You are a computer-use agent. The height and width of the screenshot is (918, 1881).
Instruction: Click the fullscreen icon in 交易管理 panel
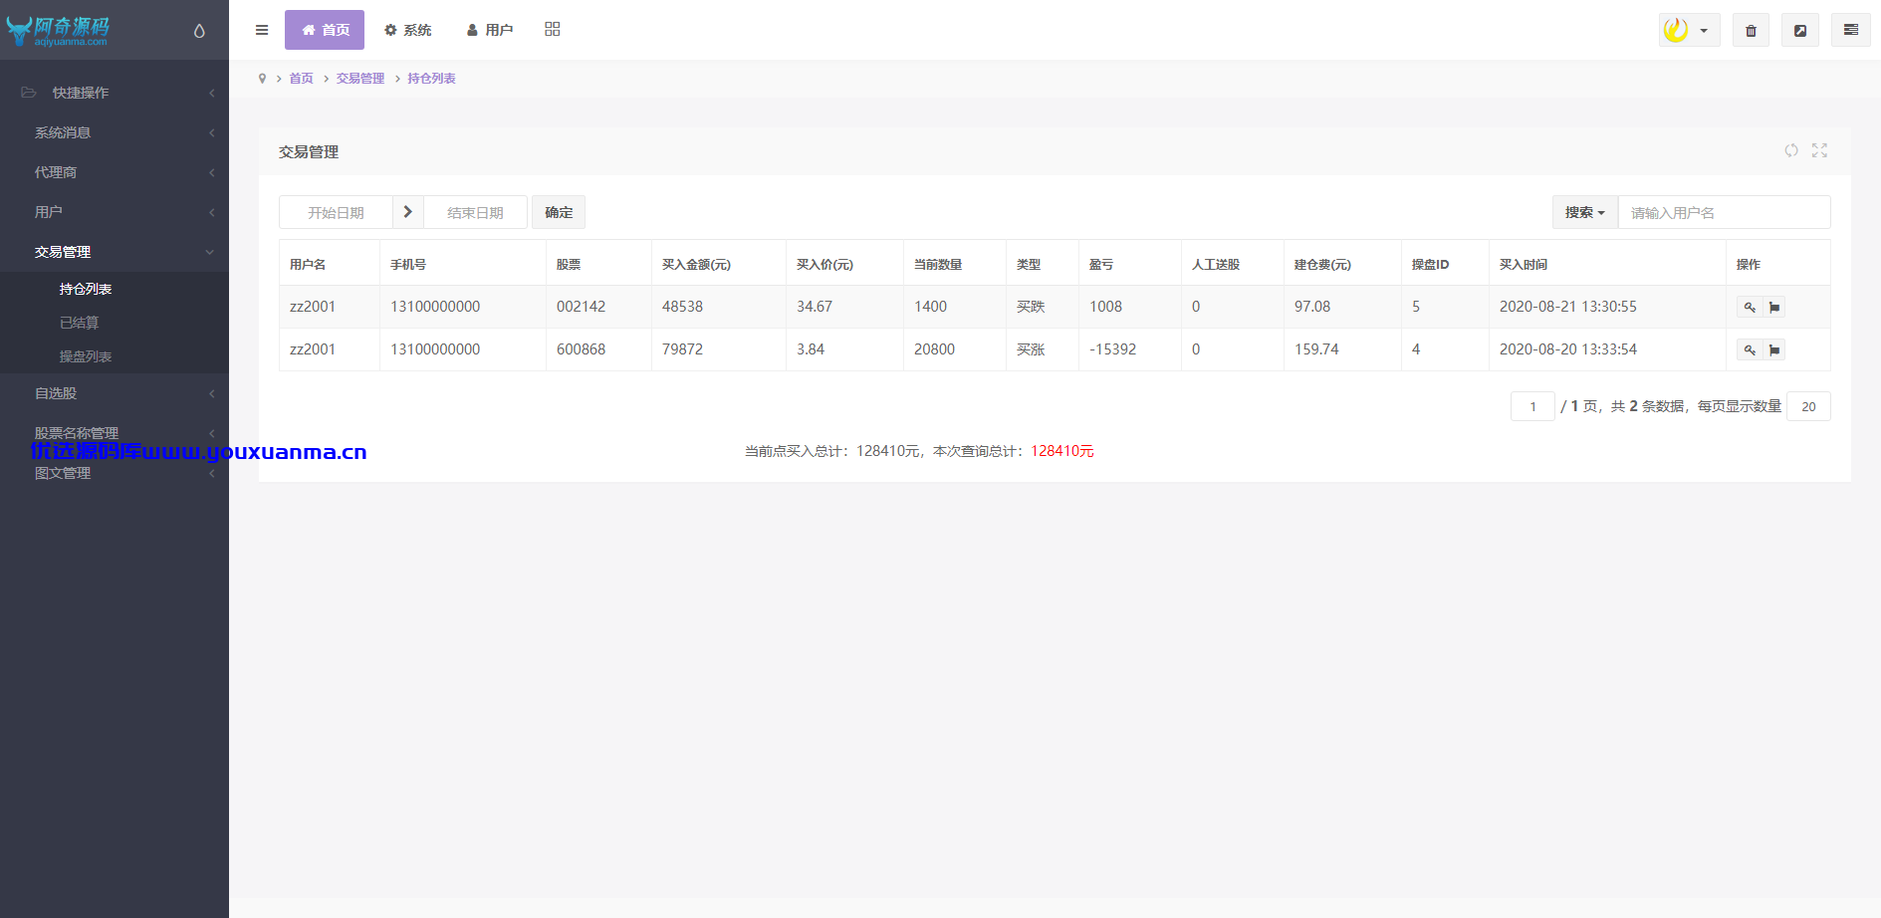pos(1819,150)
